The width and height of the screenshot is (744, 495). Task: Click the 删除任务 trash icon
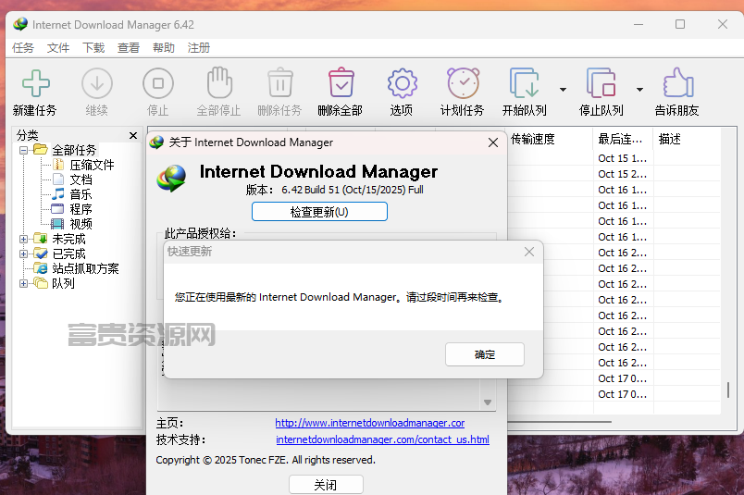coord(280,82)
